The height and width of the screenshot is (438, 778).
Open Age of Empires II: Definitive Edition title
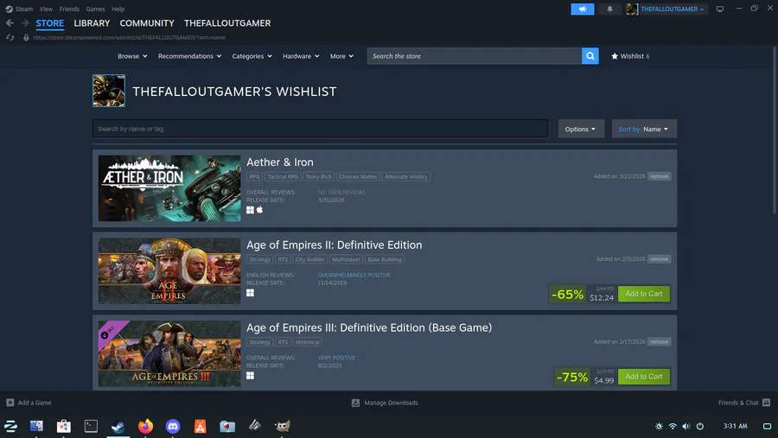click(x=335, y=245)
